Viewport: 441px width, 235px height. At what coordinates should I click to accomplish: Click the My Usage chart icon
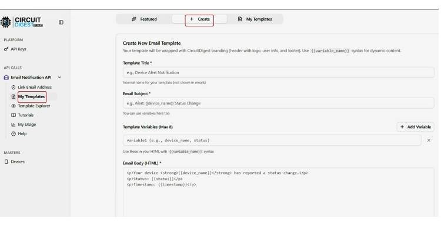(x=13, y=124)
